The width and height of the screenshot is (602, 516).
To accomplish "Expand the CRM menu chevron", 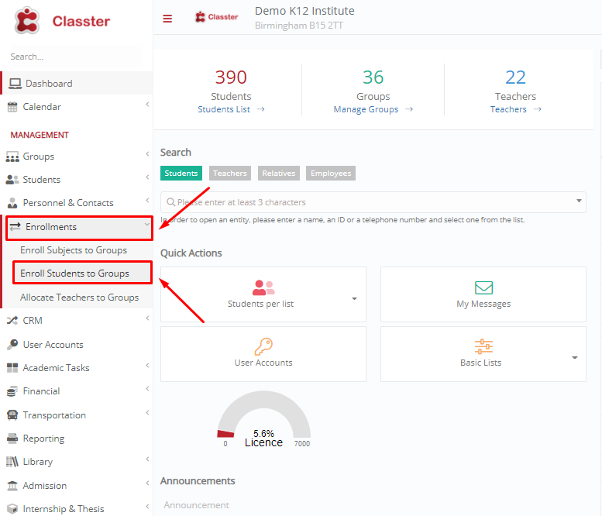I will tap(147, 318).
